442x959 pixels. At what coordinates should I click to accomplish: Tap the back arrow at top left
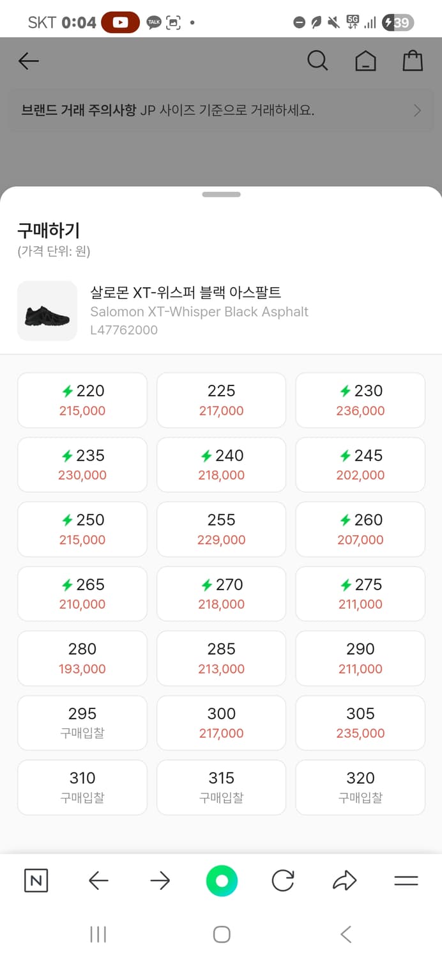28,61
